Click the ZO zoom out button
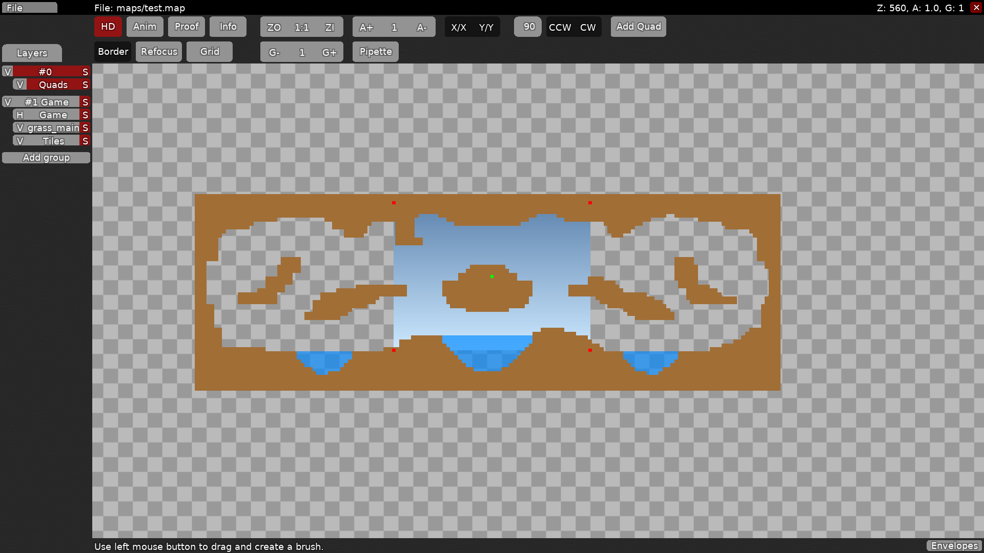The image size is (984, 553). point(274,27)
